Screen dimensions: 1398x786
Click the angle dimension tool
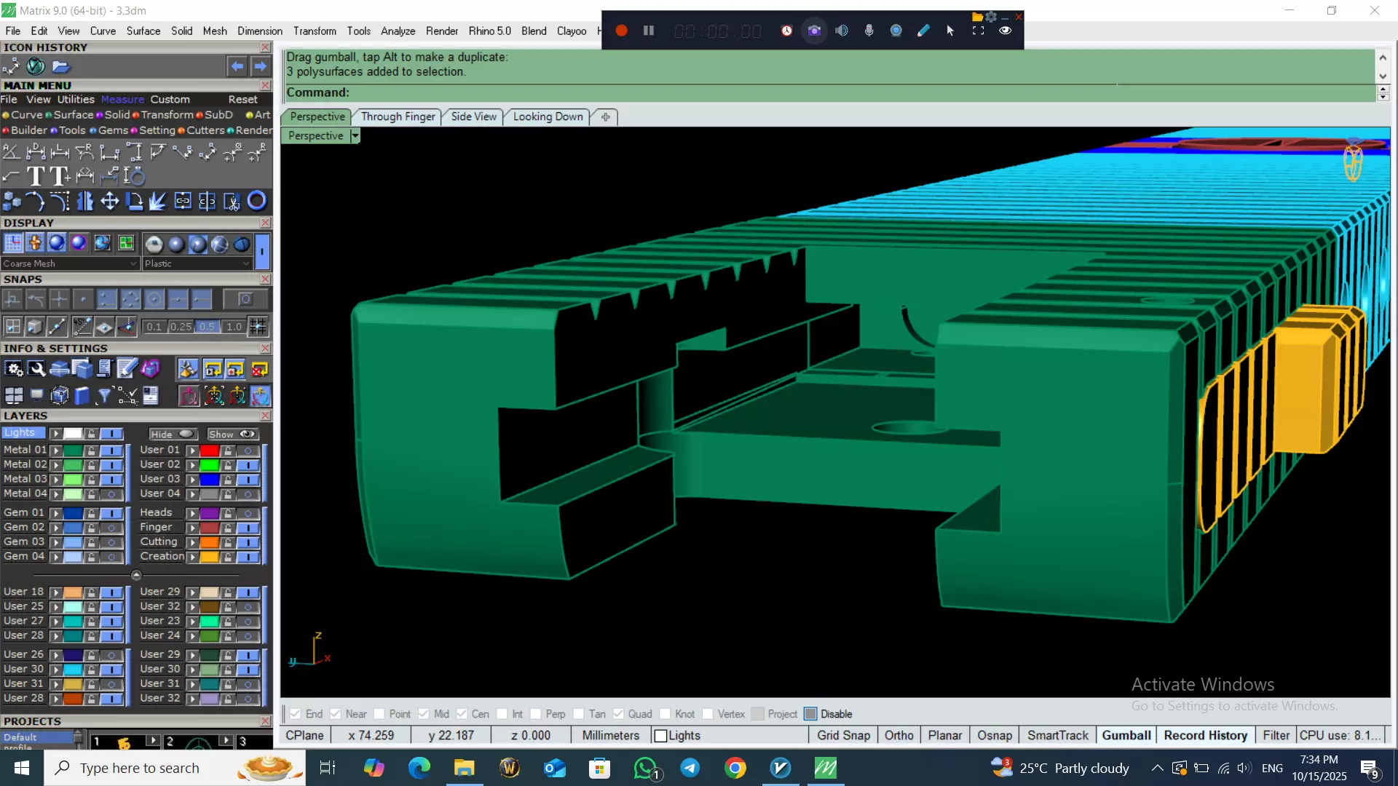(10, 152)
